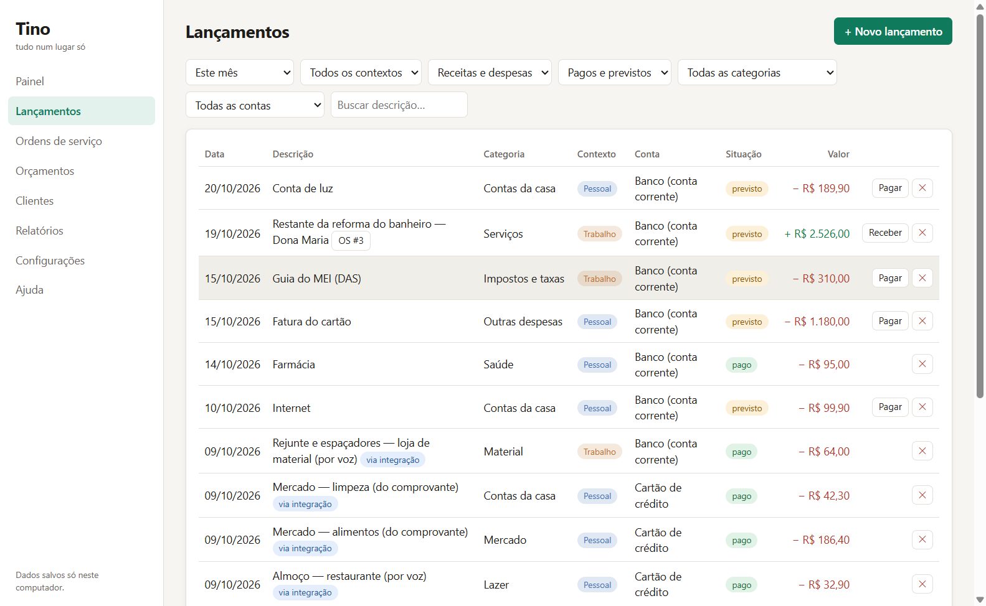986x606 pixels.
Task: Pay the Conta de luz bill
Action: tap(890, 188)
